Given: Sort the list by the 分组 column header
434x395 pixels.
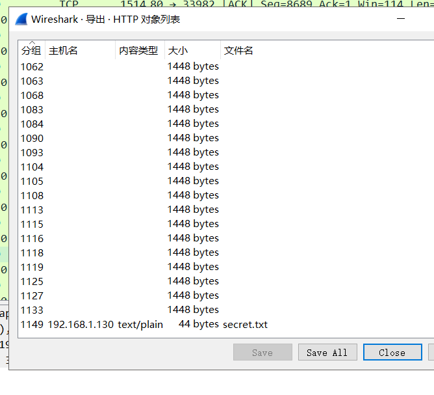Looking at the screenshot, I should coord(31,50).
